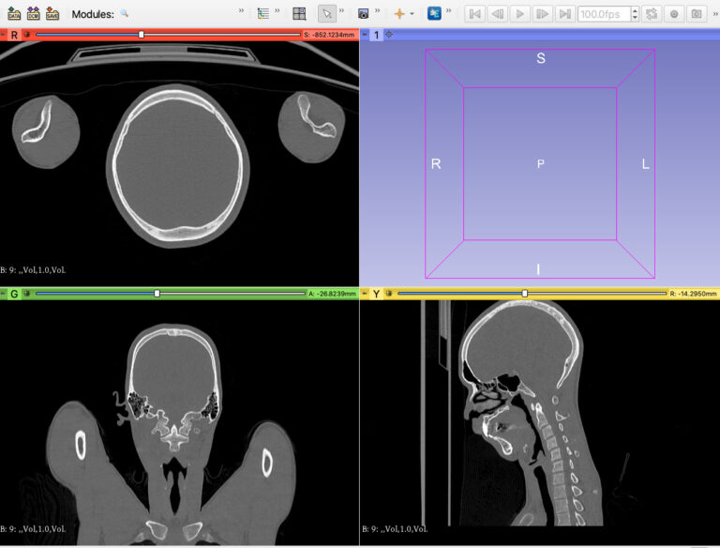Click the red slice offset slider handle
The width and height of the screenshot is (720, 548).
[142, 35]
